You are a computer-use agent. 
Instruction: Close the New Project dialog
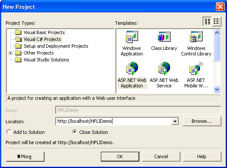(220, 7)
